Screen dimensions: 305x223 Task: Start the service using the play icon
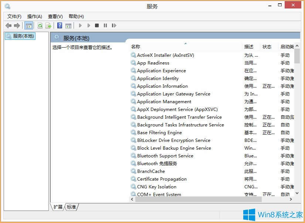click(x=80, y=25)
